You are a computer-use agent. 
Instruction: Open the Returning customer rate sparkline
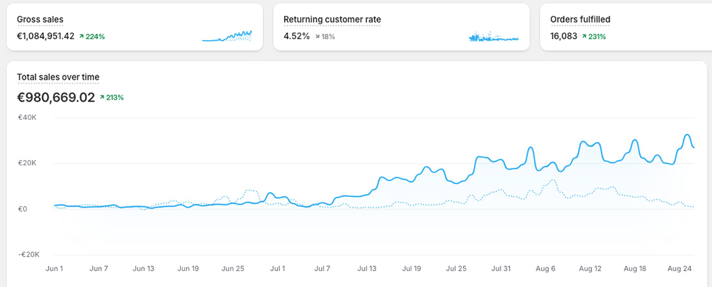(493, 37)
